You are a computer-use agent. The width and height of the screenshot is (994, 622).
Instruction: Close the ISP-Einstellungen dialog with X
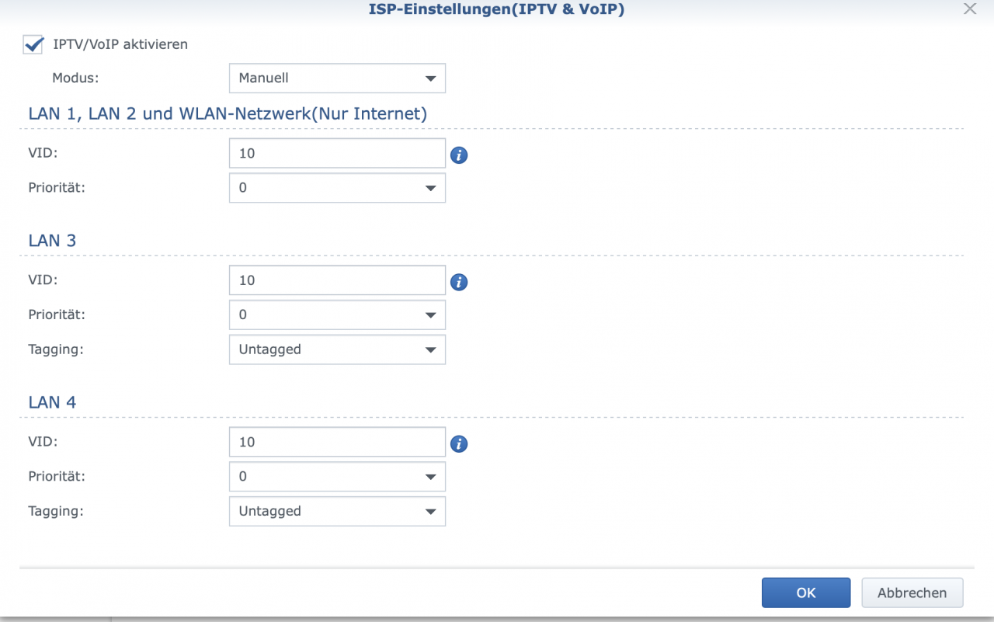[970, 9]
